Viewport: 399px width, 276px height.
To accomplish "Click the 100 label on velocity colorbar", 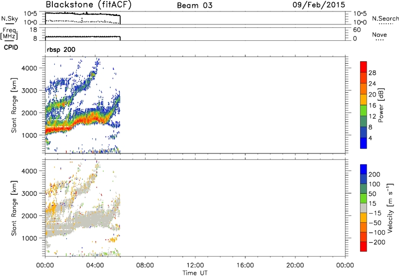I will 375,184.
